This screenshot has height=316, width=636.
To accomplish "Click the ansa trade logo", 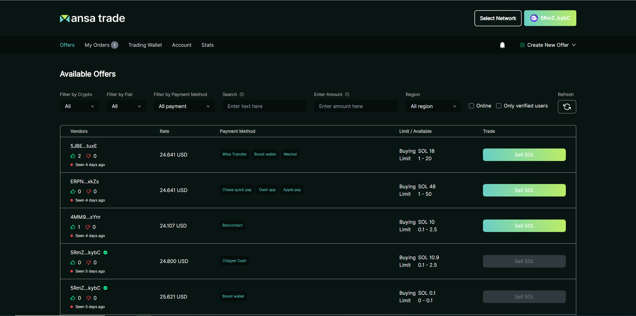I will coord(92,18).
